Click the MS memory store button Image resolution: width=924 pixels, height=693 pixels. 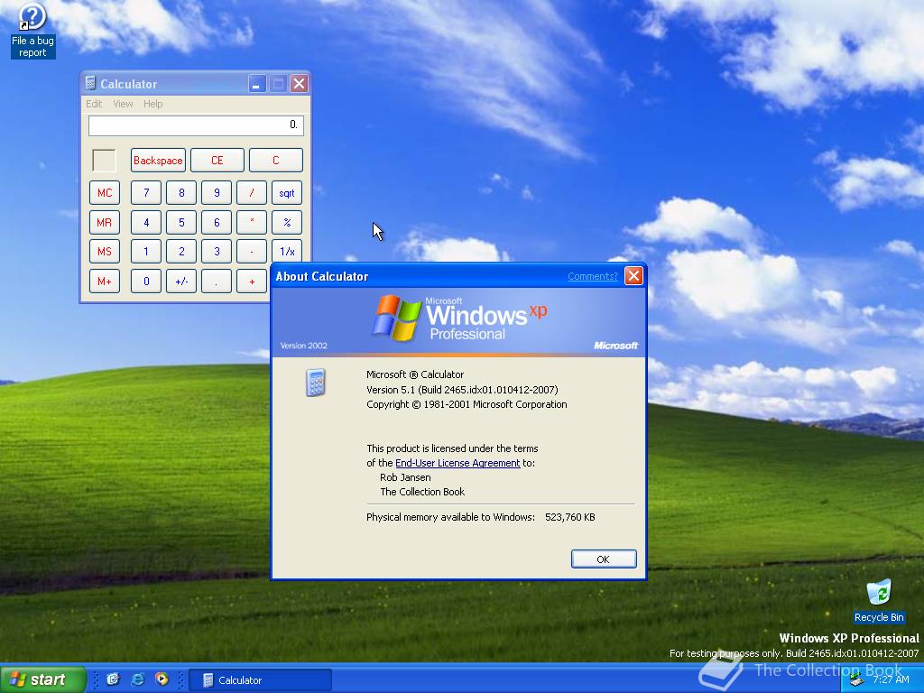coord(105,252)
